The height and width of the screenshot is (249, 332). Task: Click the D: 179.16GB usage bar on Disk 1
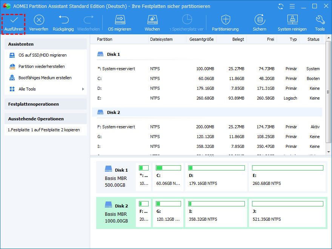click(217, 168)
